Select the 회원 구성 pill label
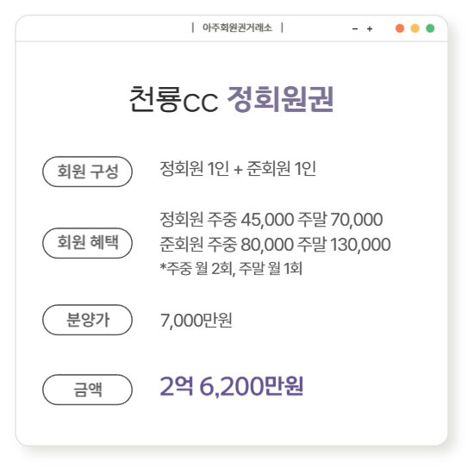Viewport: 474px width, 474px height. tap(87, 172)
